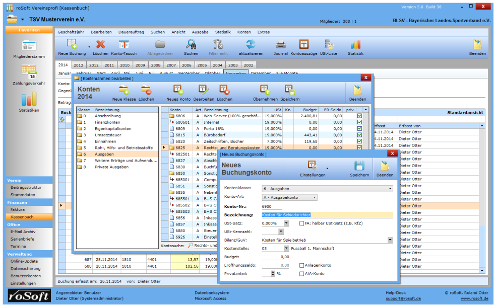Click Neues Konto in Konten toolbar
This screenshot has height=307, width=496.
pos(178,90)
